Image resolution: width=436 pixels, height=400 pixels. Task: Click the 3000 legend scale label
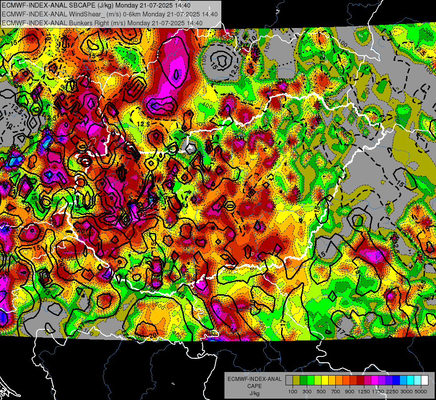tap(407, 392)
